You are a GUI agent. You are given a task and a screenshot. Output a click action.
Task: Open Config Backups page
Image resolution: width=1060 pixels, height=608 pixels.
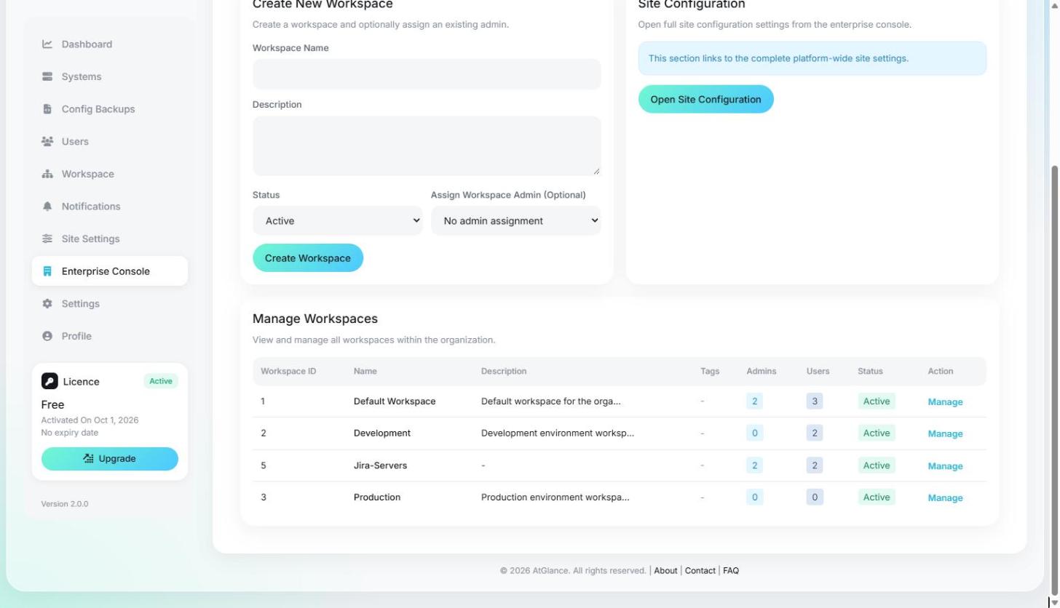click(109, 109)
